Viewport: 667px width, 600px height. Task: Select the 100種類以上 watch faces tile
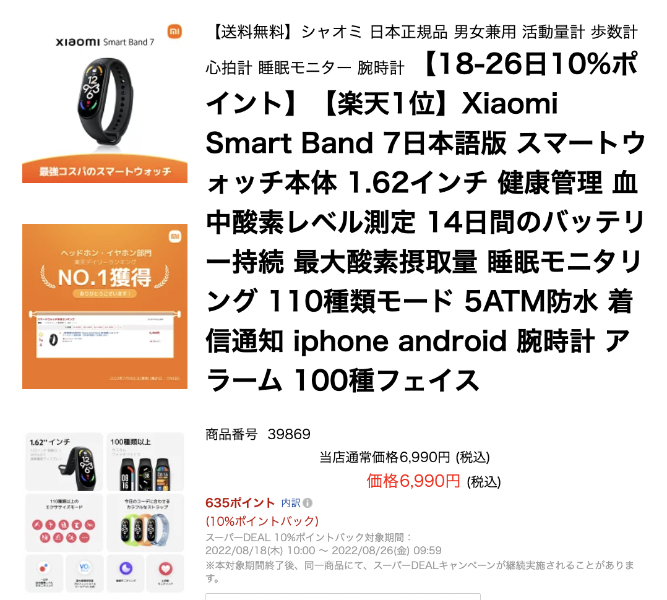pyautogui.click(x=145, y=462)
